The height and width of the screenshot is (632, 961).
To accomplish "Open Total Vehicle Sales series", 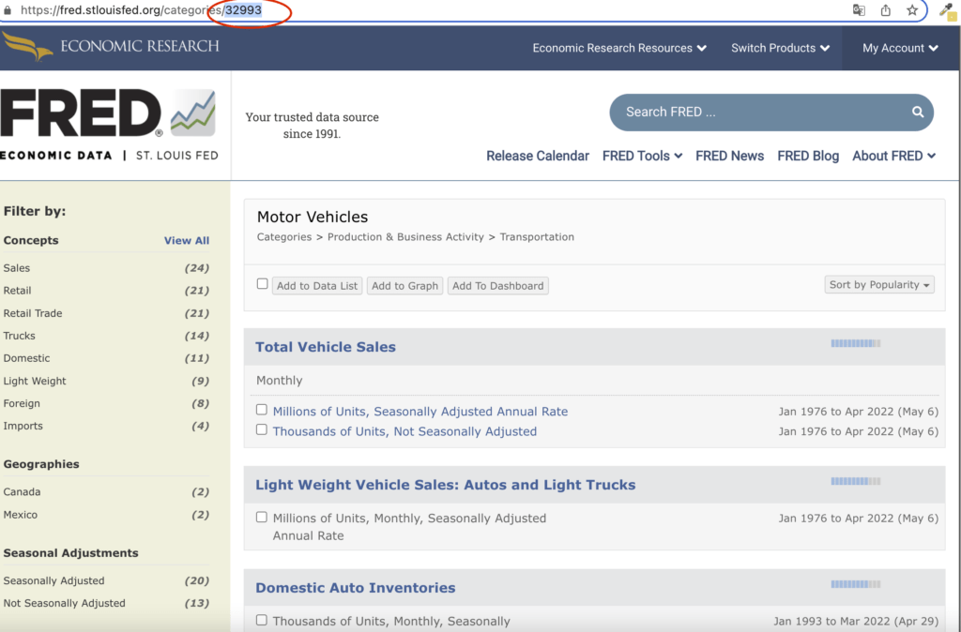I will pos(326,347).
